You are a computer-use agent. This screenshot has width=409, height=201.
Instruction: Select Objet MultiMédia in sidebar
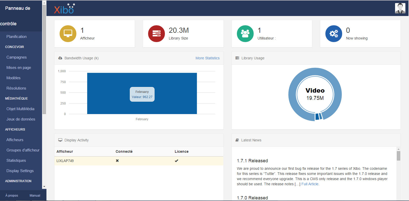coord(20,109)
